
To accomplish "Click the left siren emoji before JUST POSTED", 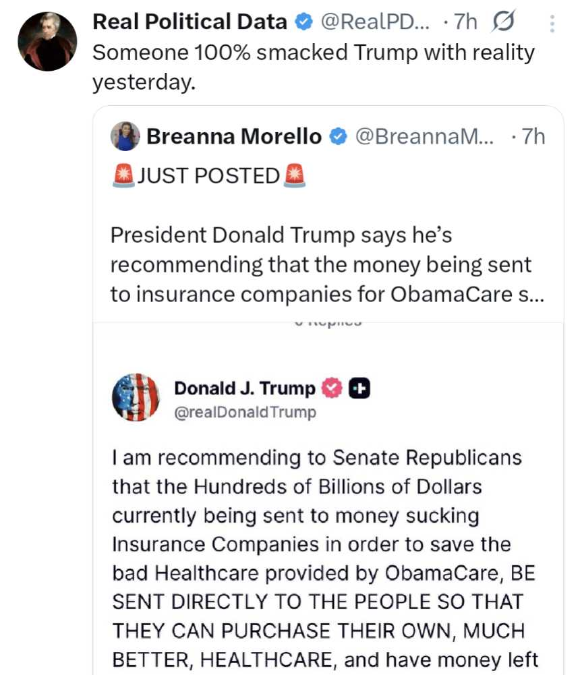I will pos(123,175).
